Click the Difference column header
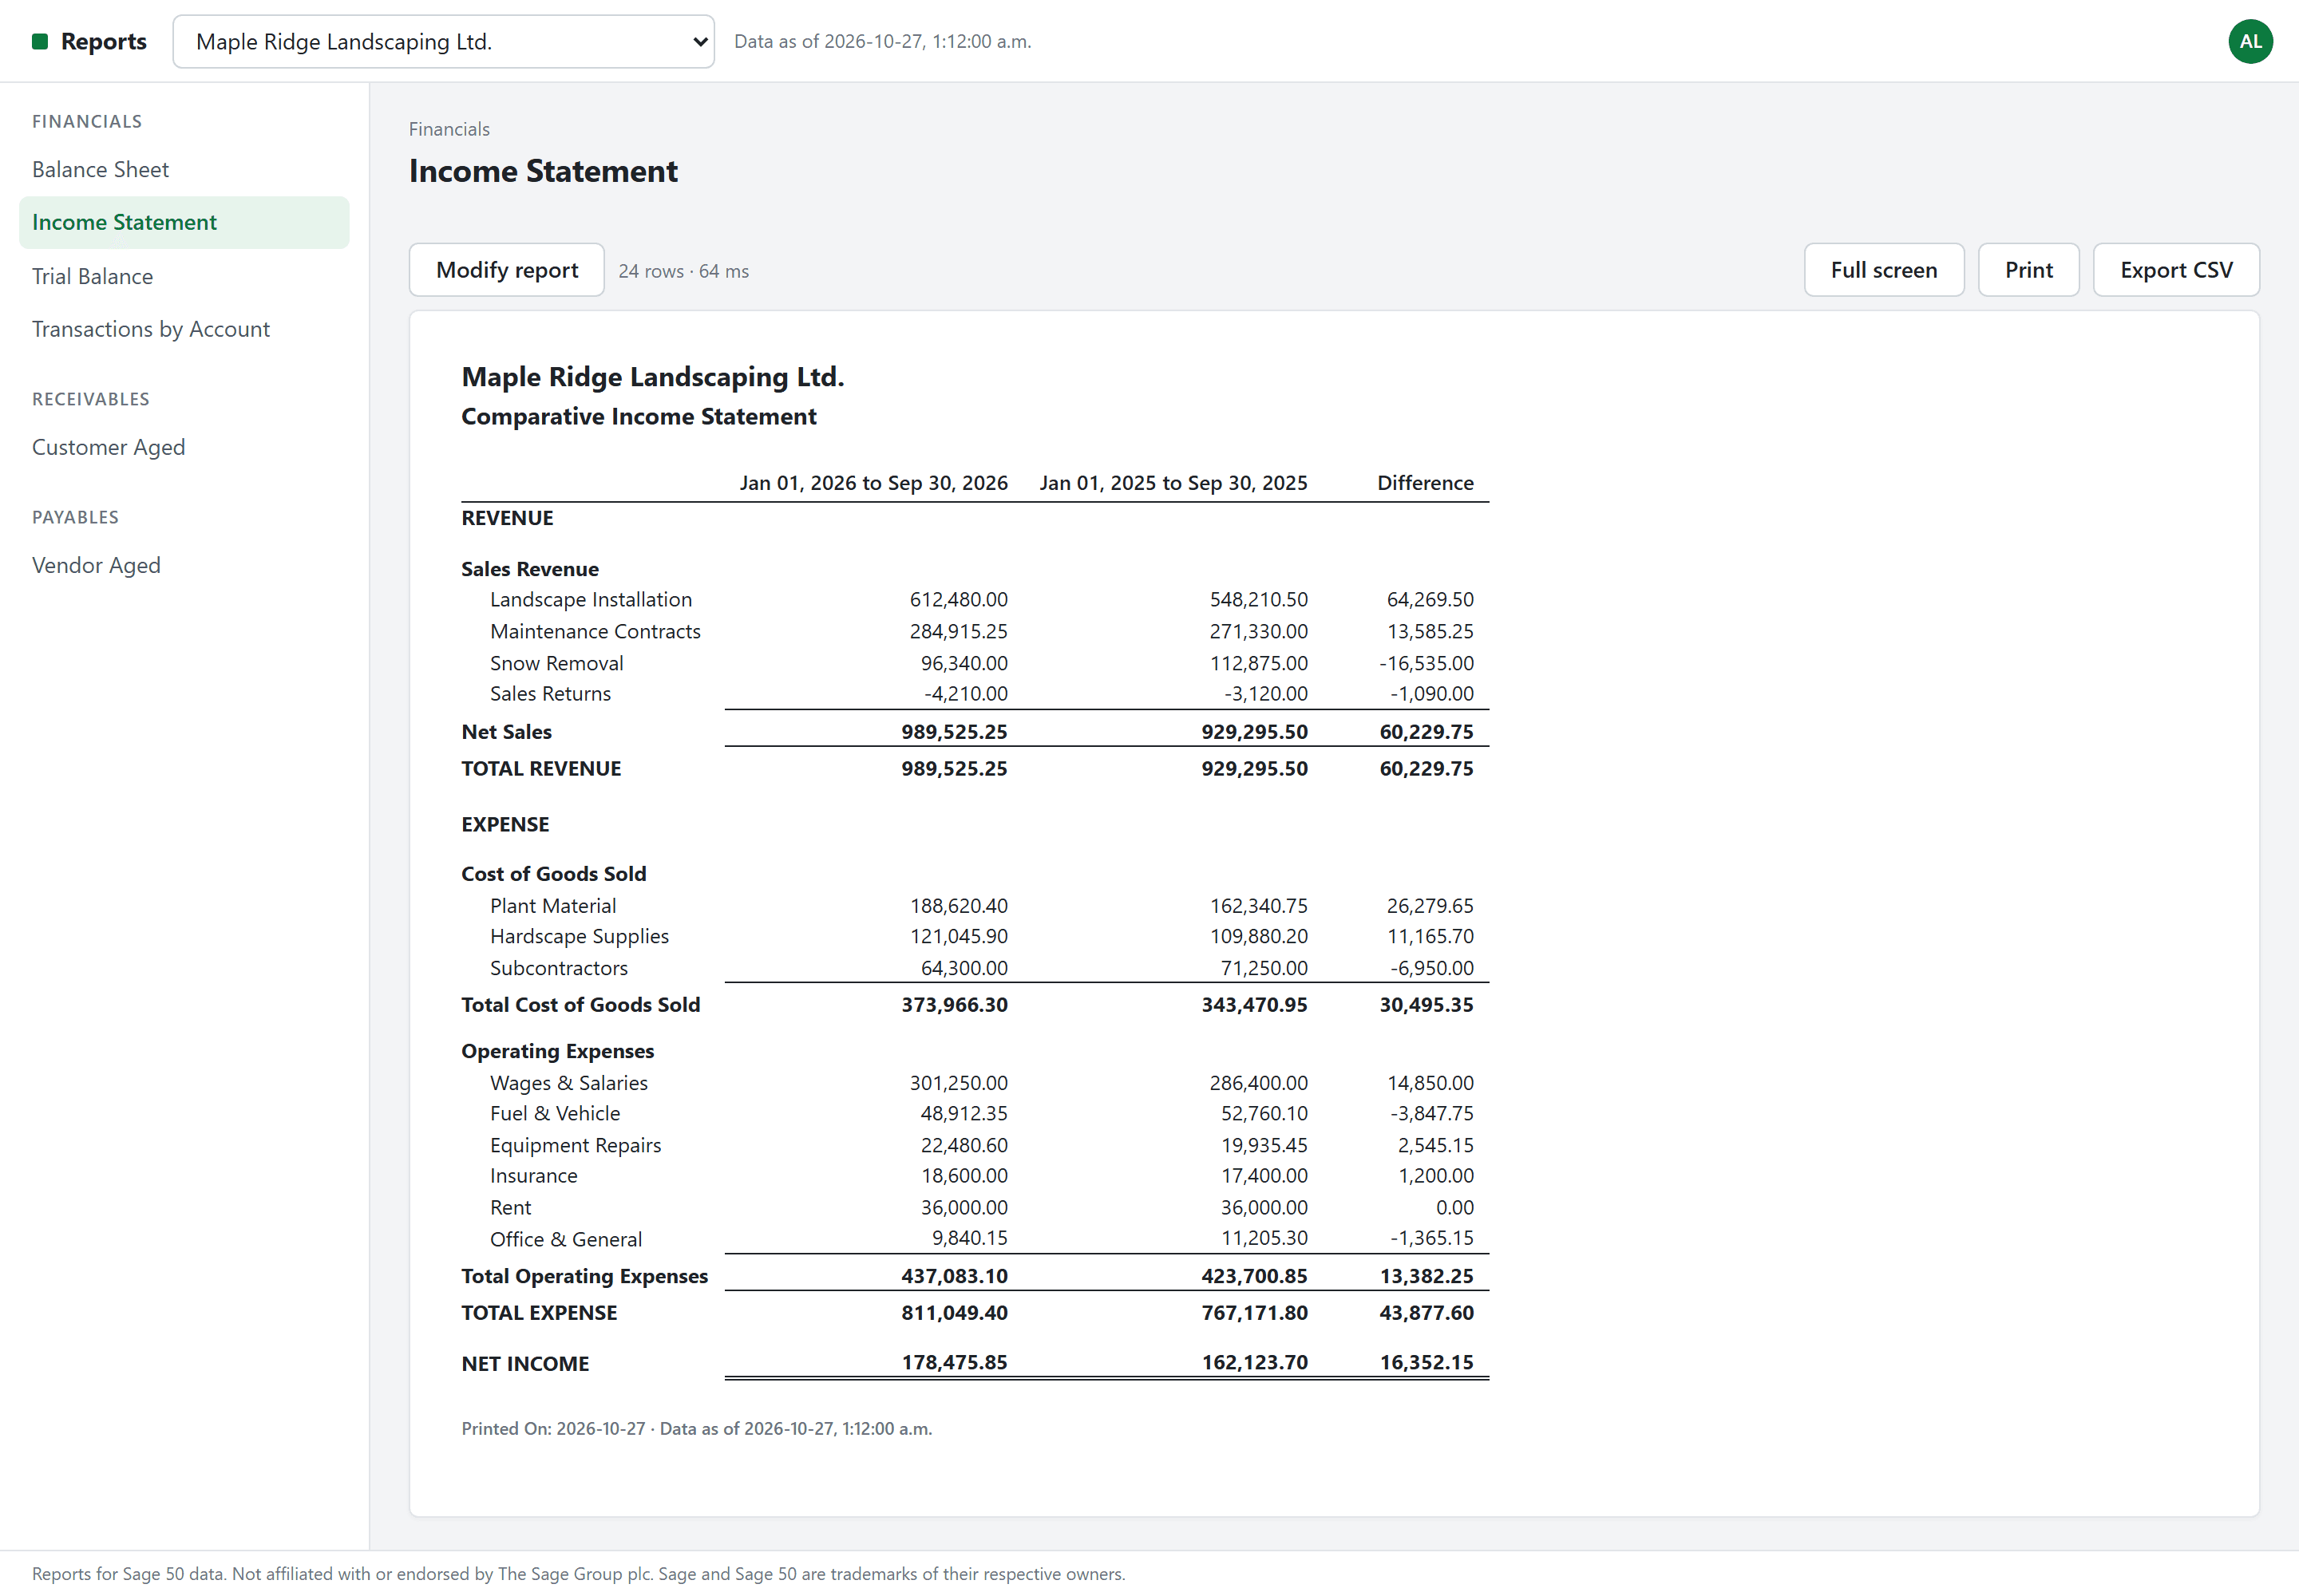The width and height of the screenshot is (2299, 1596). click(1425, 483)
